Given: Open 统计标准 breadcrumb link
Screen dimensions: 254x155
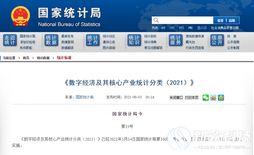Looking at the screenshot, I should click(x=64, y=58).
